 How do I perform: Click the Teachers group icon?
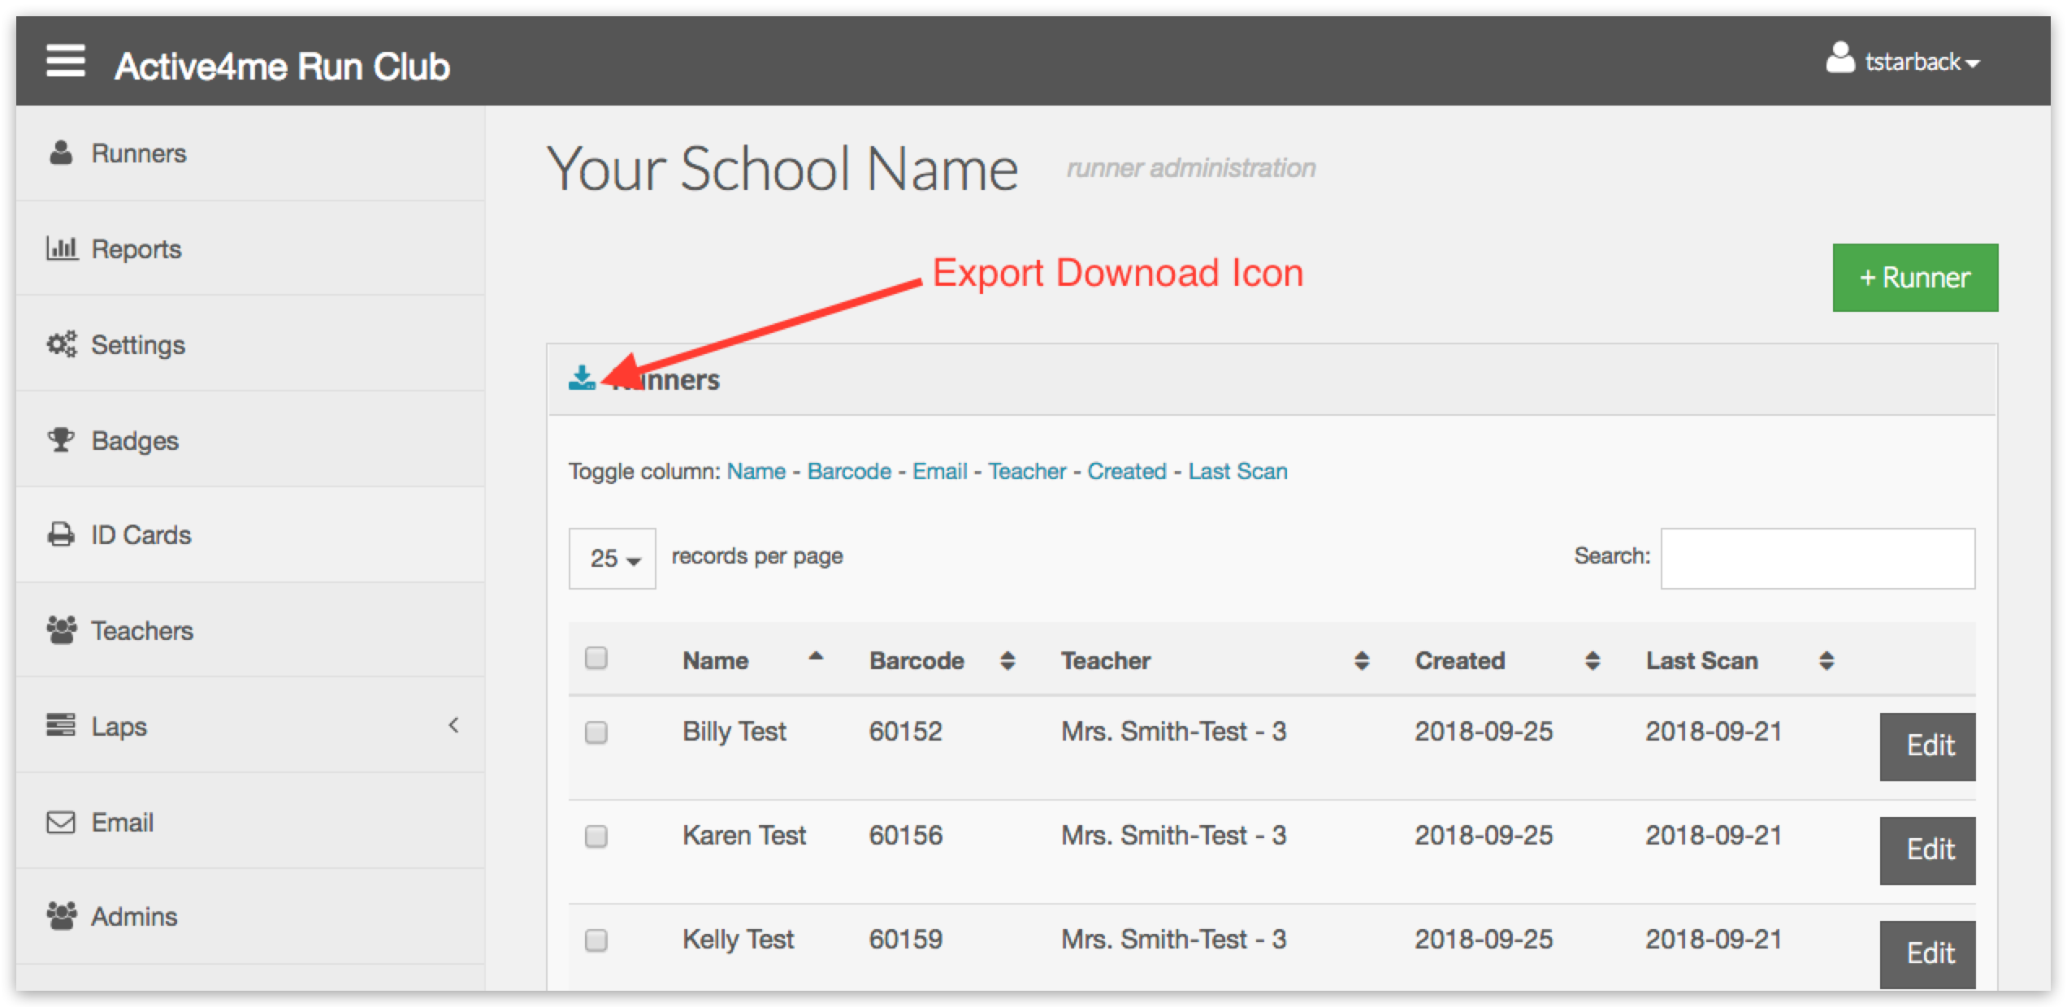click(62, 630)
